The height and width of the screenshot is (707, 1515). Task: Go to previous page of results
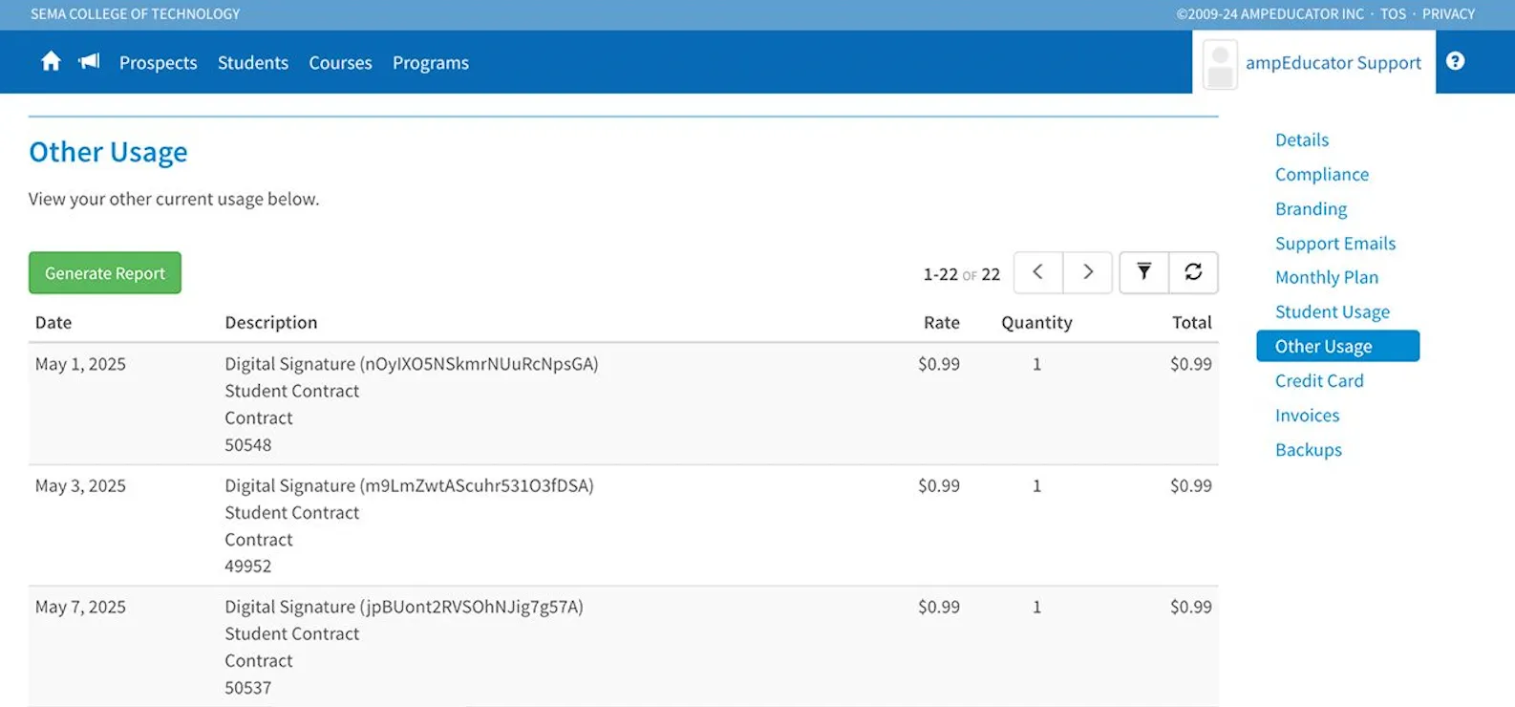coord(1038,272)
